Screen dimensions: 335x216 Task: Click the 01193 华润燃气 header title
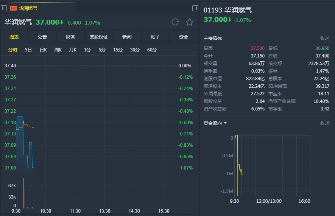[227, 10]
